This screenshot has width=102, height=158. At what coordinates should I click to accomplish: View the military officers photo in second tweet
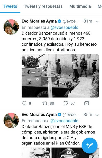(60, 153)
